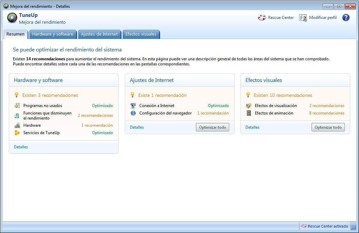The width and height of the screenshot is (359, 233).
Task: Open the Ajustes de Internet tab
Action: 99,34
